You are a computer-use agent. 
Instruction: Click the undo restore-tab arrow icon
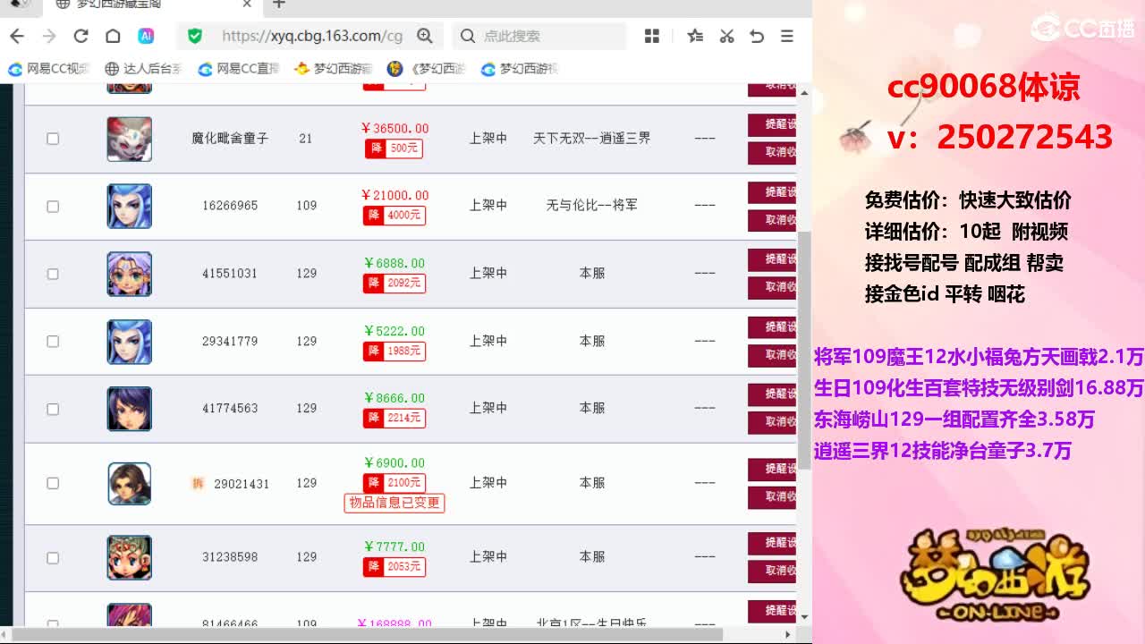(757, 36)
